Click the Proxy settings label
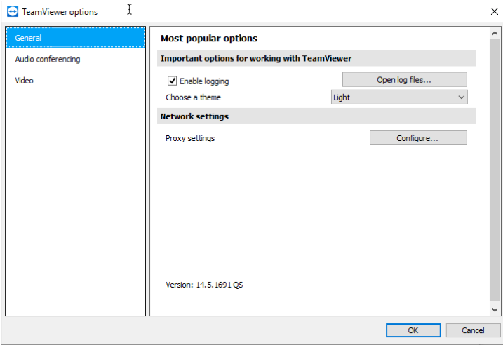This screenshot has height=345, width=503. [x=190, y=138]
